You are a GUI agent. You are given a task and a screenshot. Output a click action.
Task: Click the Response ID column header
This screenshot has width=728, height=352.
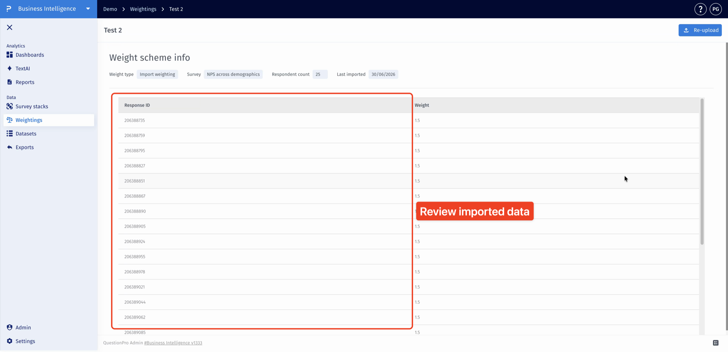[x=137, y=105]
